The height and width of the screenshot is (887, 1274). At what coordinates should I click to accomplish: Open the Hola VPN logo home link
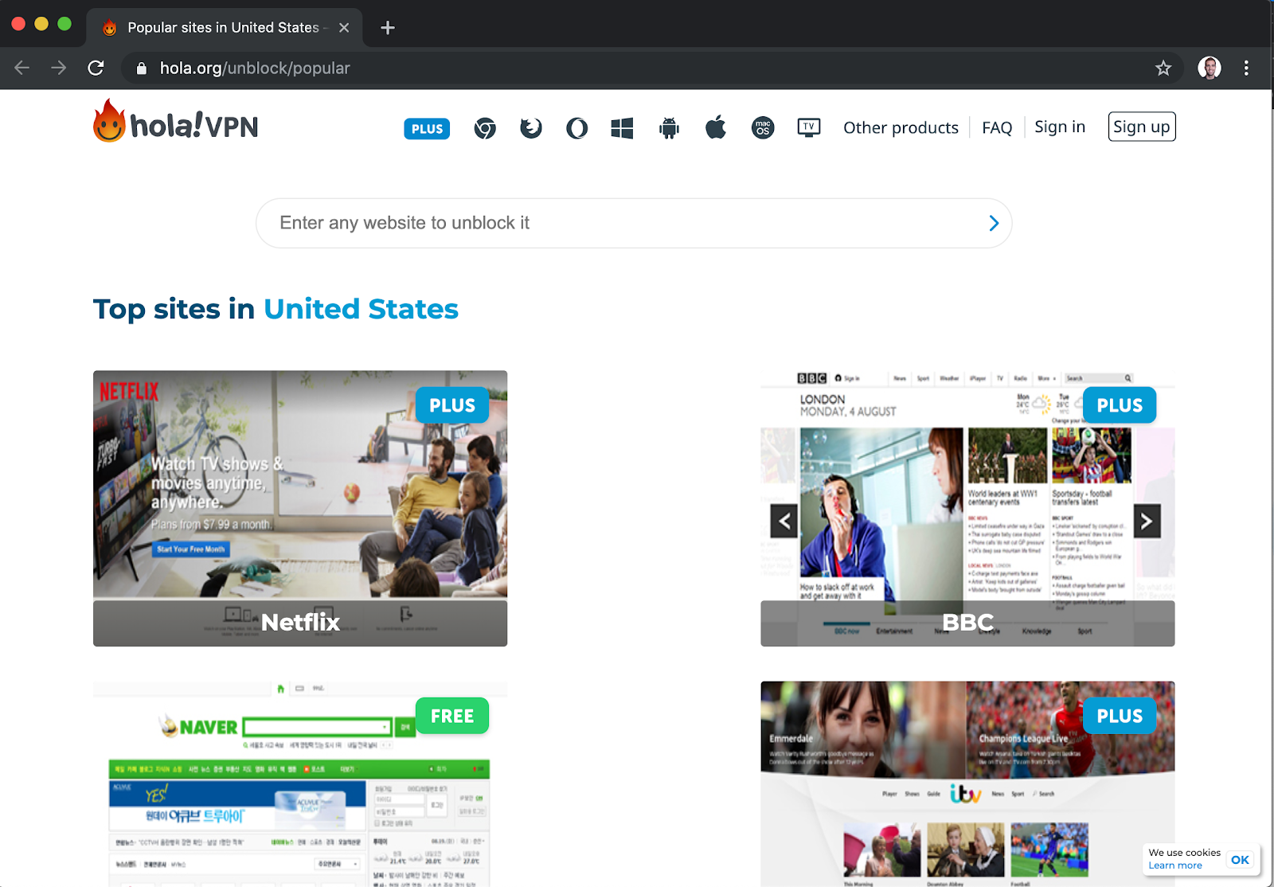point(176,122)
